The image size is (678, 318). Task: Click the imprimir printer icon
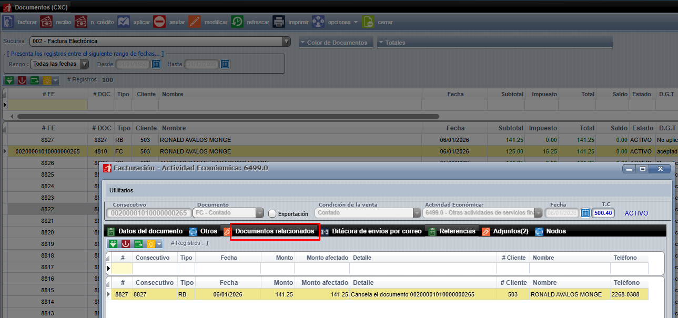279,22
